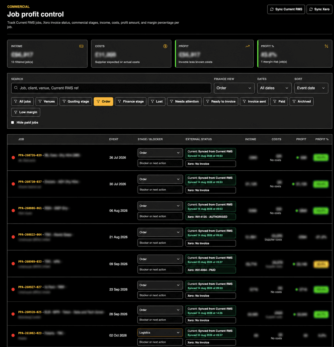
Task: Open job link PPA-260909-033
Action: pos(30,262)
